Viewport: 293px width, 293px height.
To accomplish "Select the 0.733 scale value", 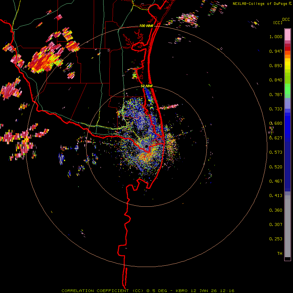I will click(x=276, y=109).
